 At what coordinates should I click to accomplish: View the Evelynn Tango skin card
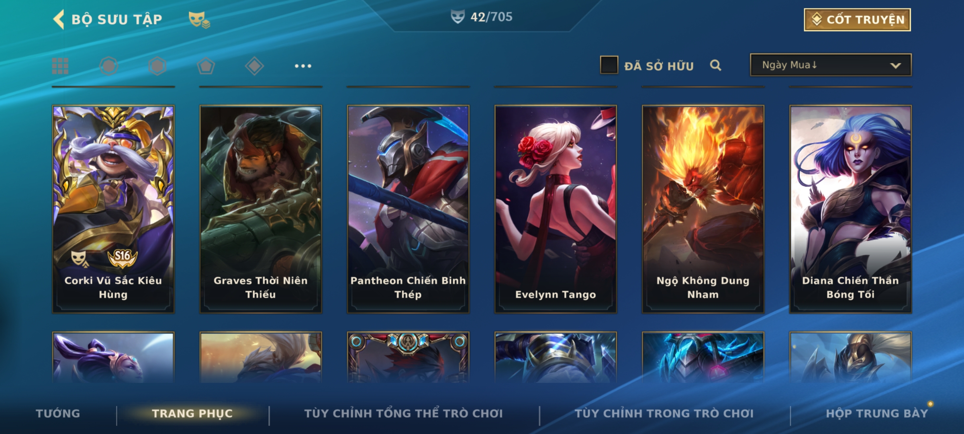pos(556,209)
